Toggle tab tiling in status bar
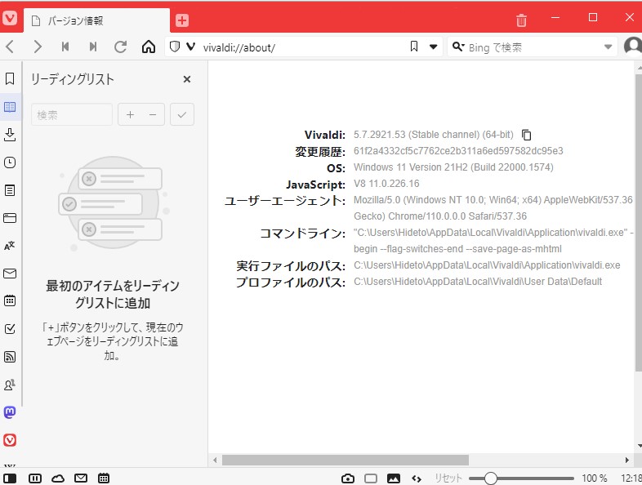Screen dimensions: 642x485 tap(371, 478)
